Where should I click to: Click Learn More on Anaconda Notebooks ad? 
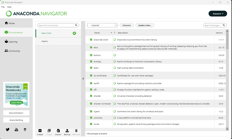(16, 103)
